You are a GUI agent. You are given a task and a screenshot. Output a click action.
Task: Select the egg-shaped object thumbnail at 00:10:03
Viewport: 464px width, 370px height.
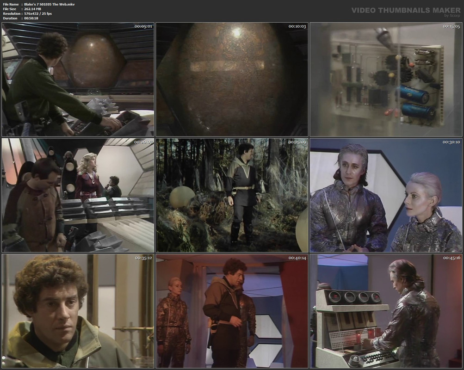coord(232,80)
